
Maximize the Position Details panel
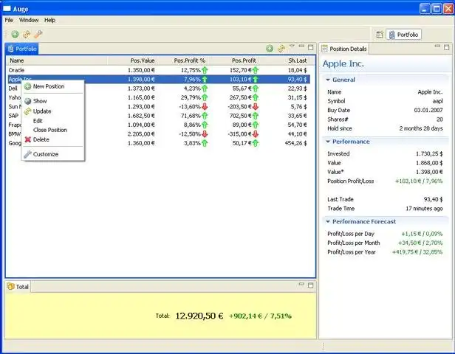point(447,47)
